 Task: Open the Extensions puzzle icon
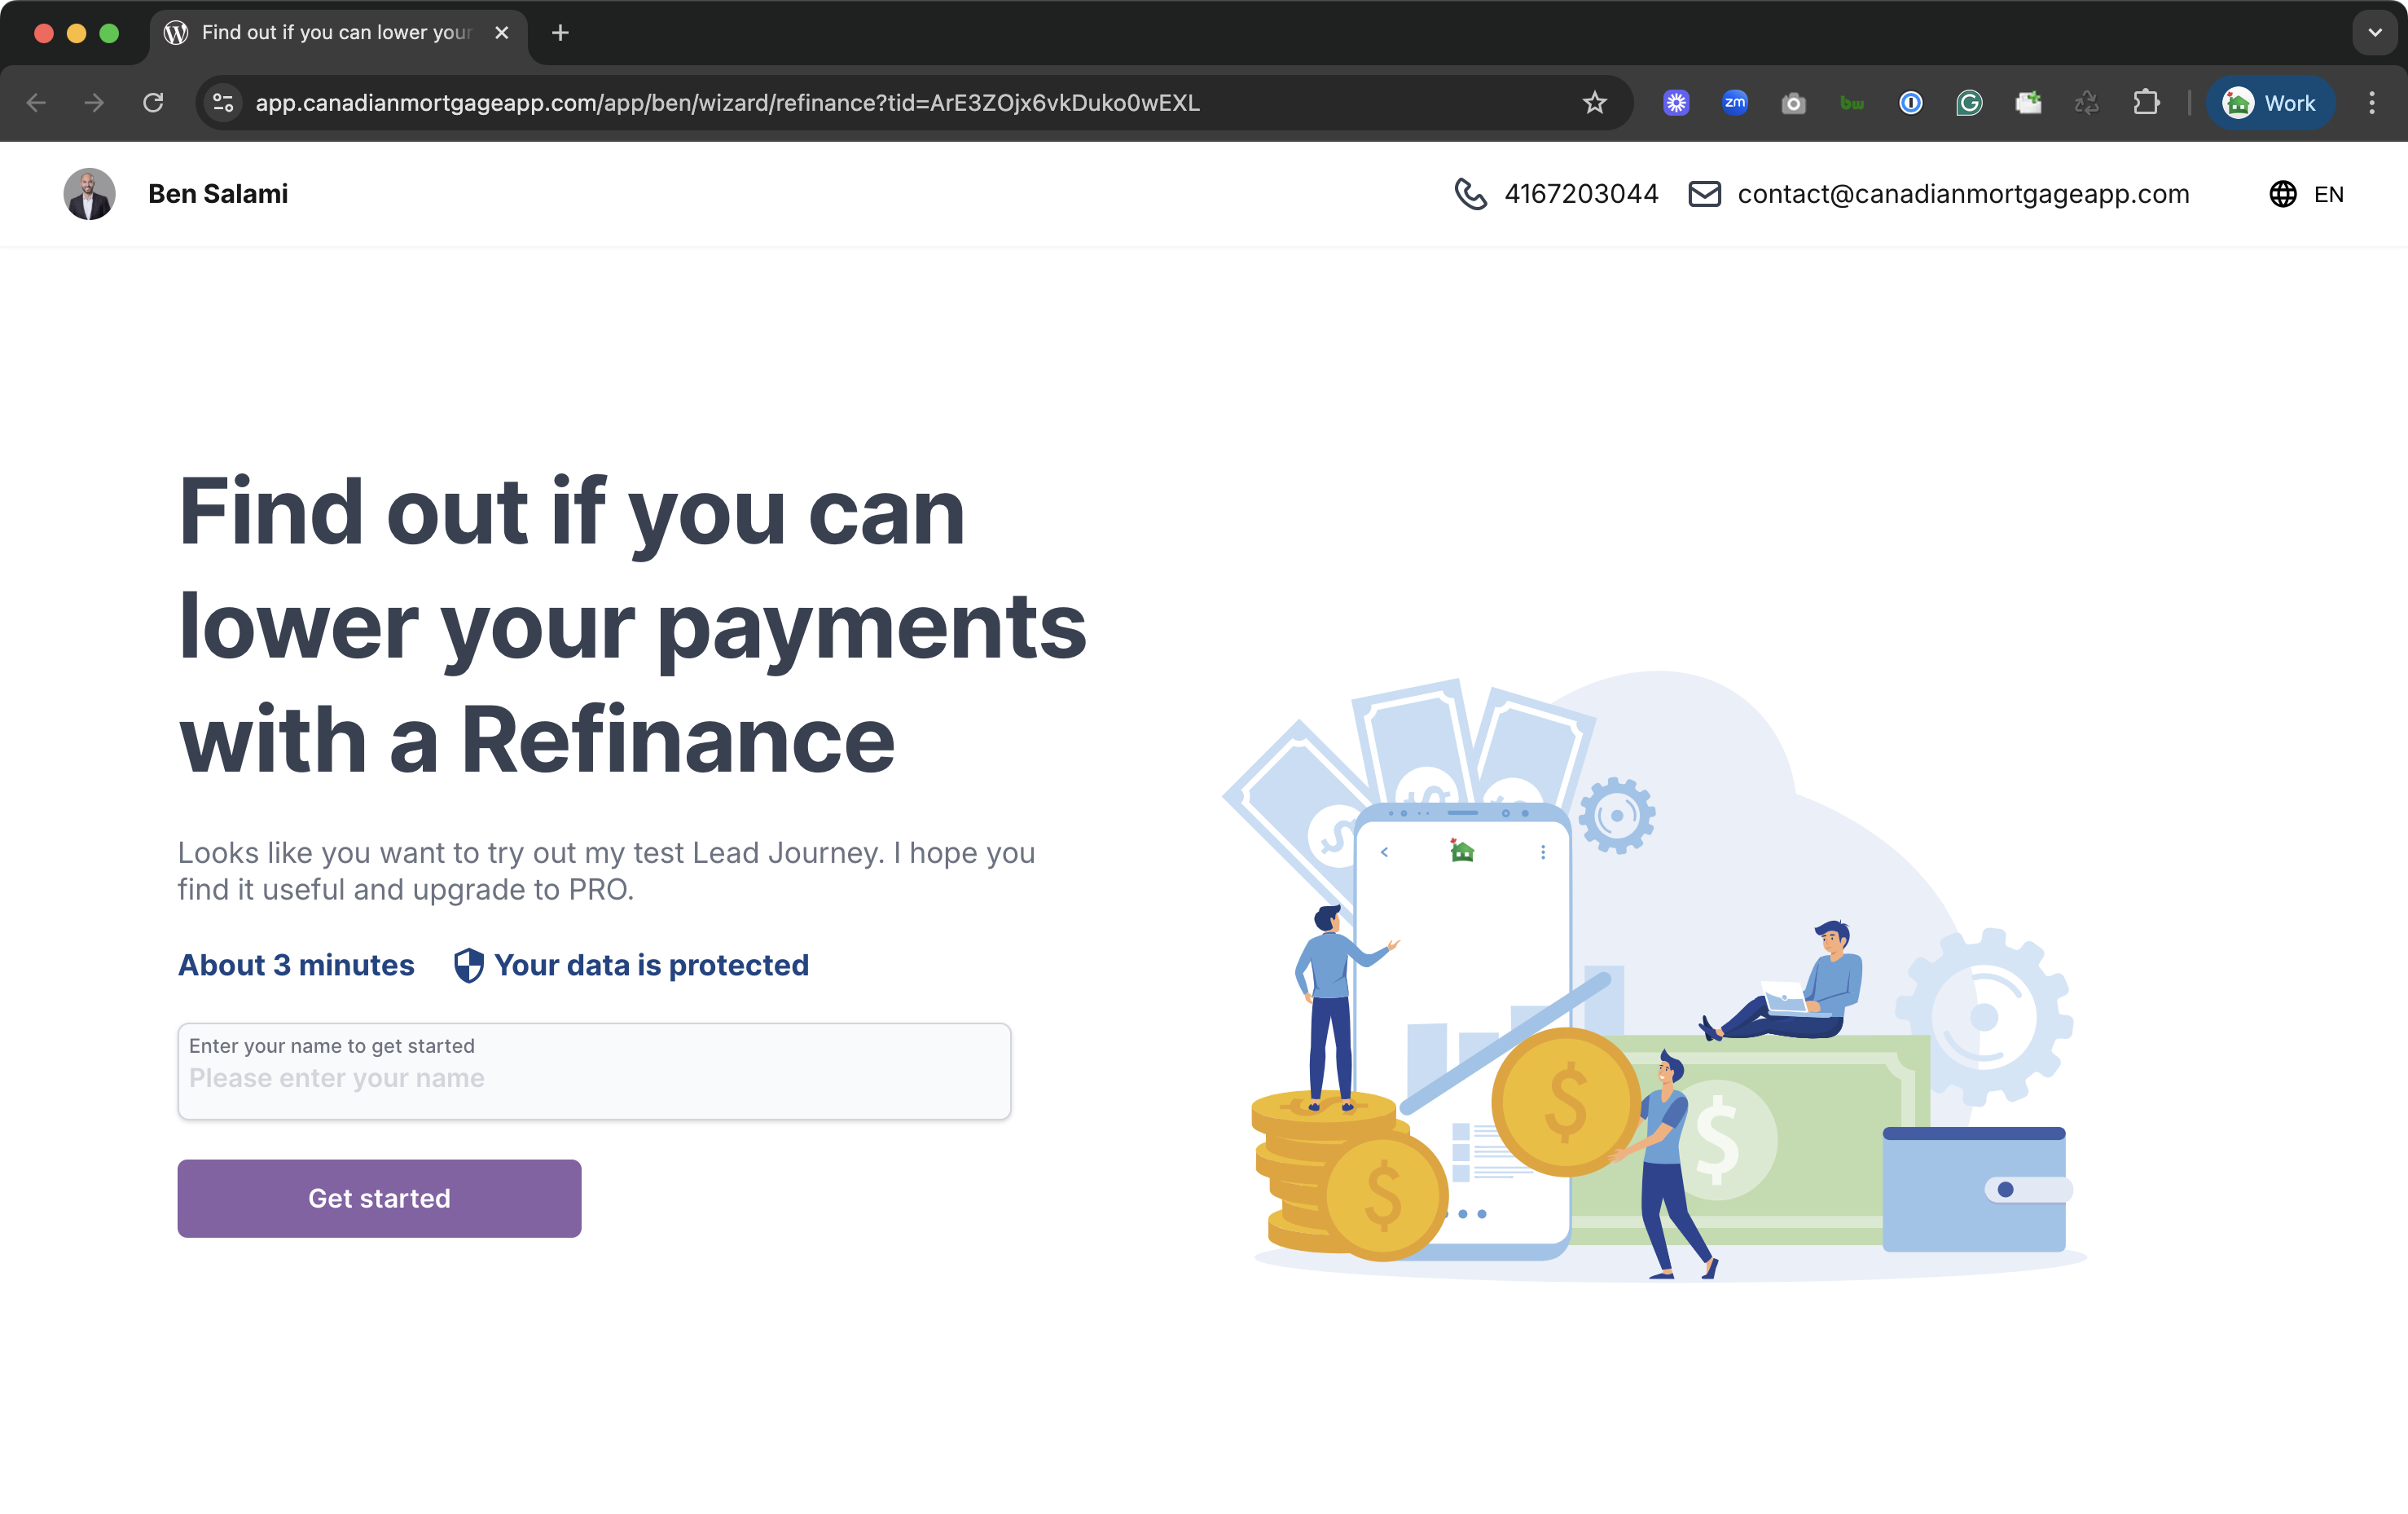point(2145,103)
